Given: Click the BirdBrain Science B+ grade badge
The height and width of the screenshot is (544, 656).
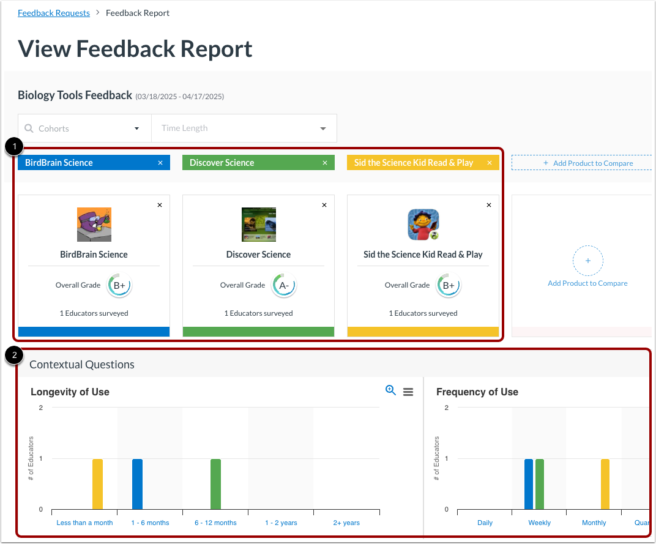Looking at the screenshot, I should 119,285.
